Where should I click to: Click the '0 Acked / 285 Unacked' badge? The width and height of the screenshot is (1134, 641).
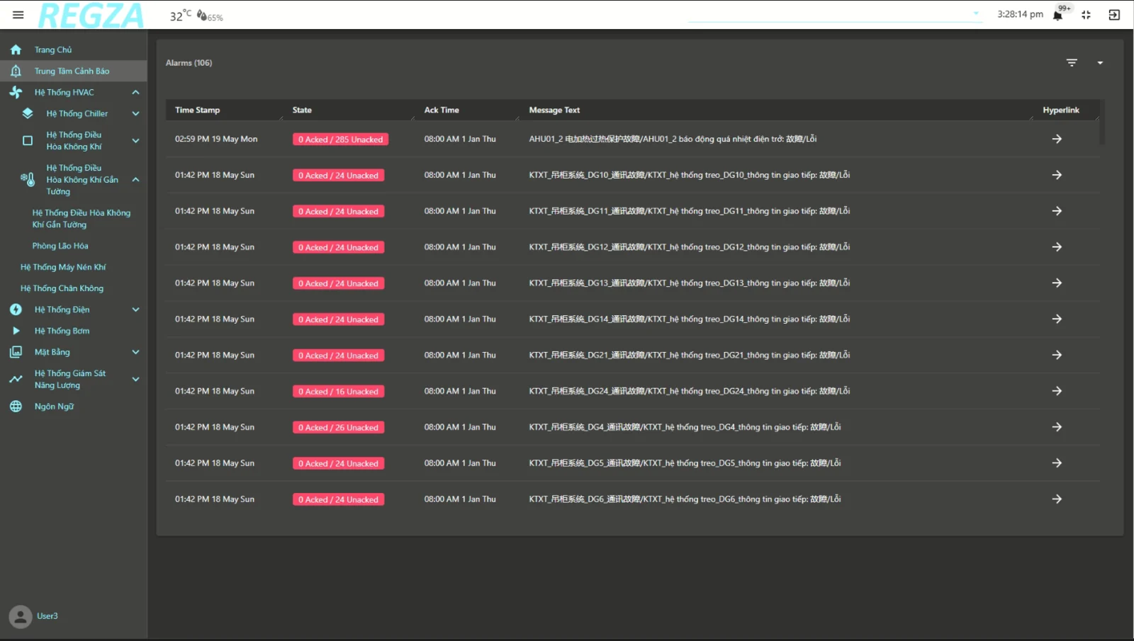click(340, 140)
